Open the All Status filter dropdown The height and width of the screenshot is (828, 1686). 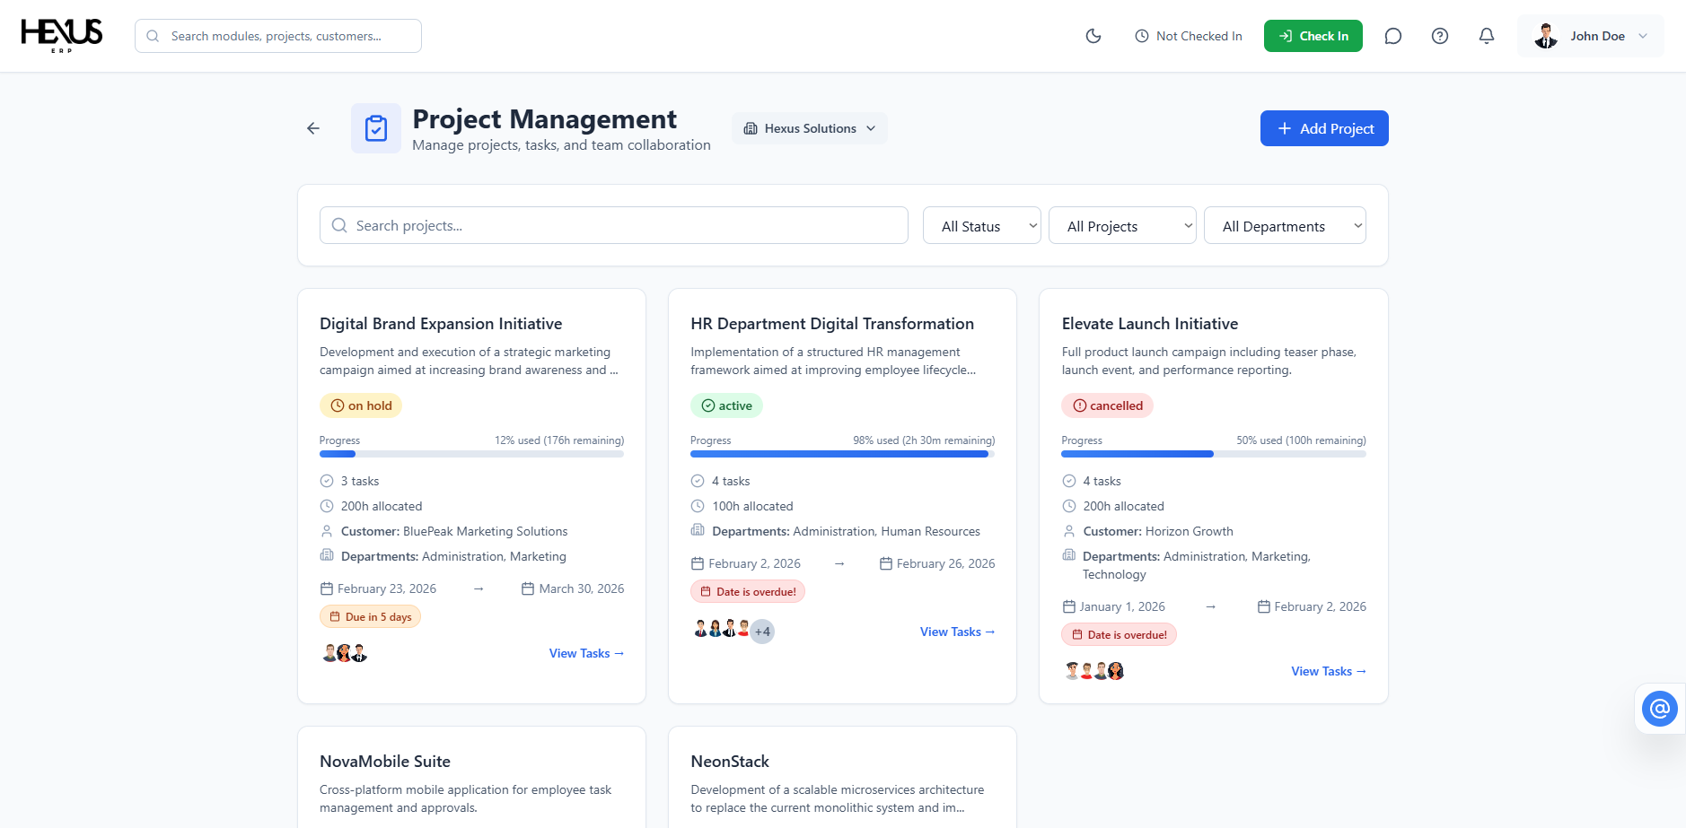[982, 226]
